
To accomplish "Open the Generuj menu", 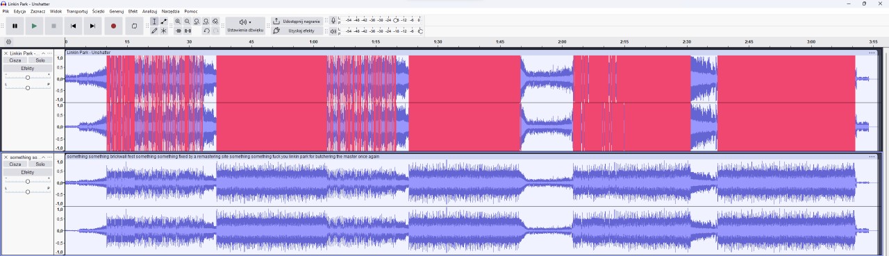I will (116, 11).
